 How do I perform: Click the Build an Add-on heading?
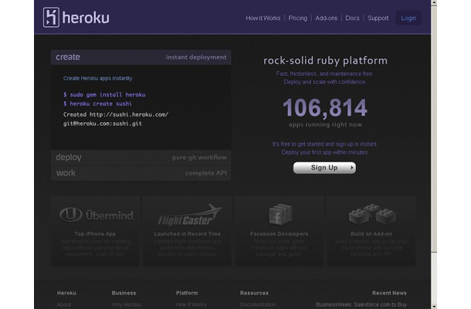point(371,234)
